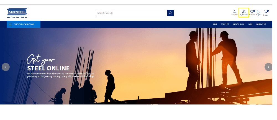View the Wishlist heart icon
Viewport: 277px width, 120px height.
point(252,12)
